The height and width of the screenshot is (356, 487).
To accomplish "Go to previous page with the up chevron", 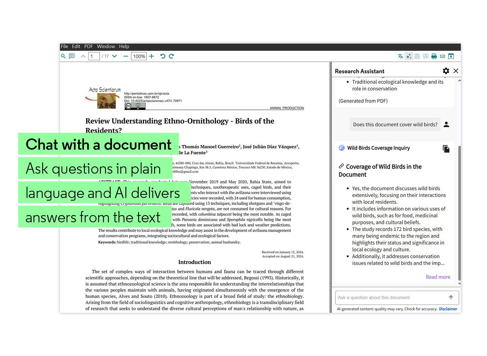I will click(83, 56).
